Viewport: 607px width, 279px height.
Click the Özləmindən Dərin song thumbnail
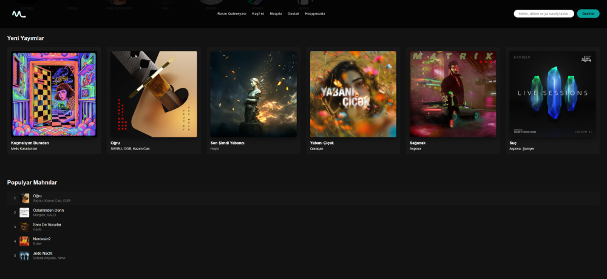tap(24, 212)
